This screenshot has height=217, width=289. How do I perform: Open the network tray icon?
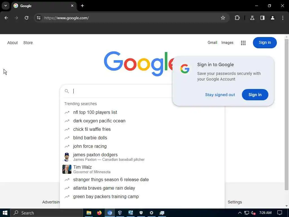[246, 213]
